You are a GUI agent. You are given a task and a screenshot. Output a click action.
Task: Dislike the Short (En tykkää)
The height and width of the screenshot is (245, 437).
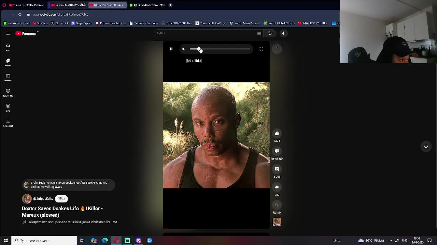pyautogui.click(x=277, y=151)
